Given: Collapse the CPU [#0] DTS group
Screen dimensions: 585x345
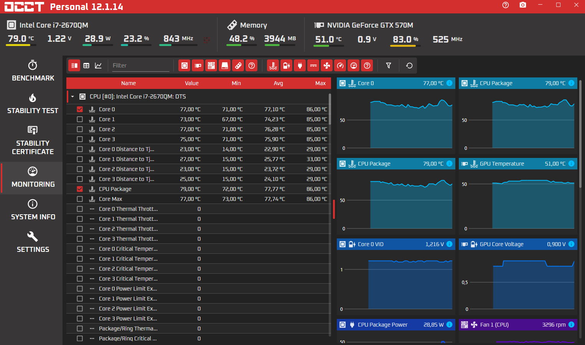Looking at the screenshot, I should pos(73,97).
